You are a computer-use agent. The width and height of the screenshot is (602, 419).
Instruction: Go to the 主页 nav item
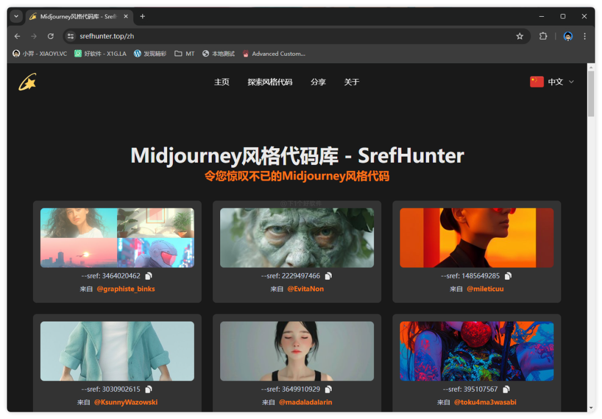click(221, 82)
